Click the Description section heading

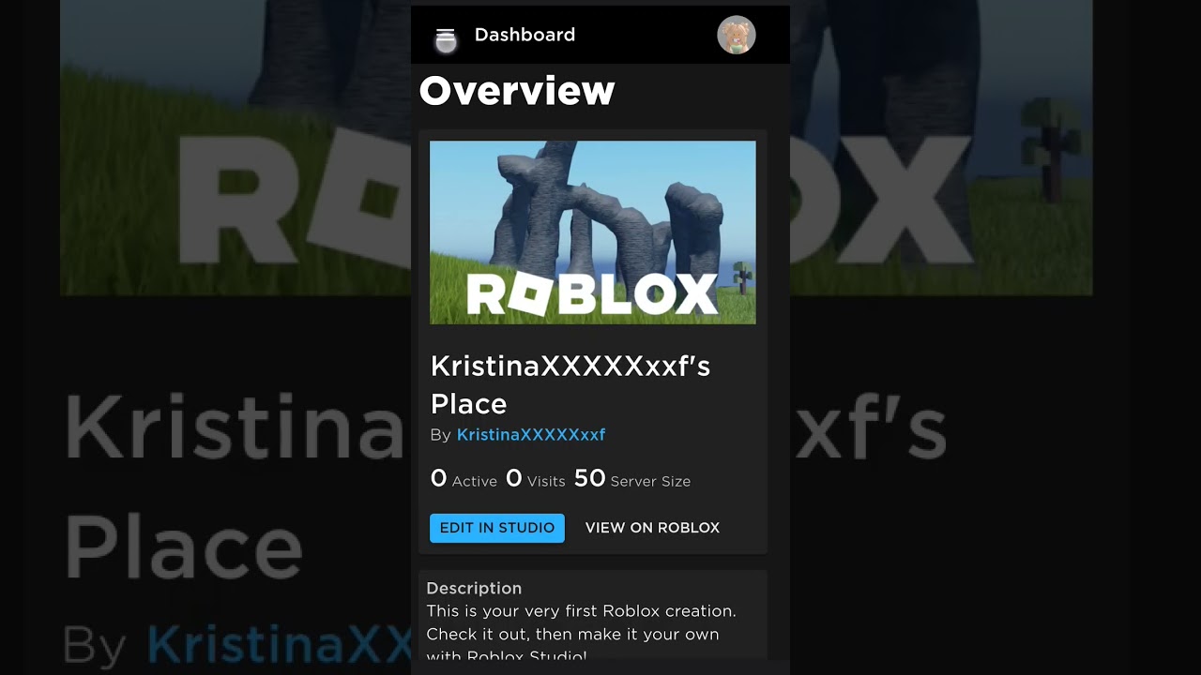(474, 588)
